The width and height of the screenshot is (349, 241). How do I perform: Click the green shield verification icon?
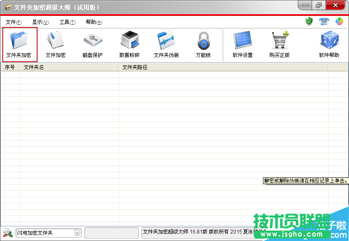point(309,21)
